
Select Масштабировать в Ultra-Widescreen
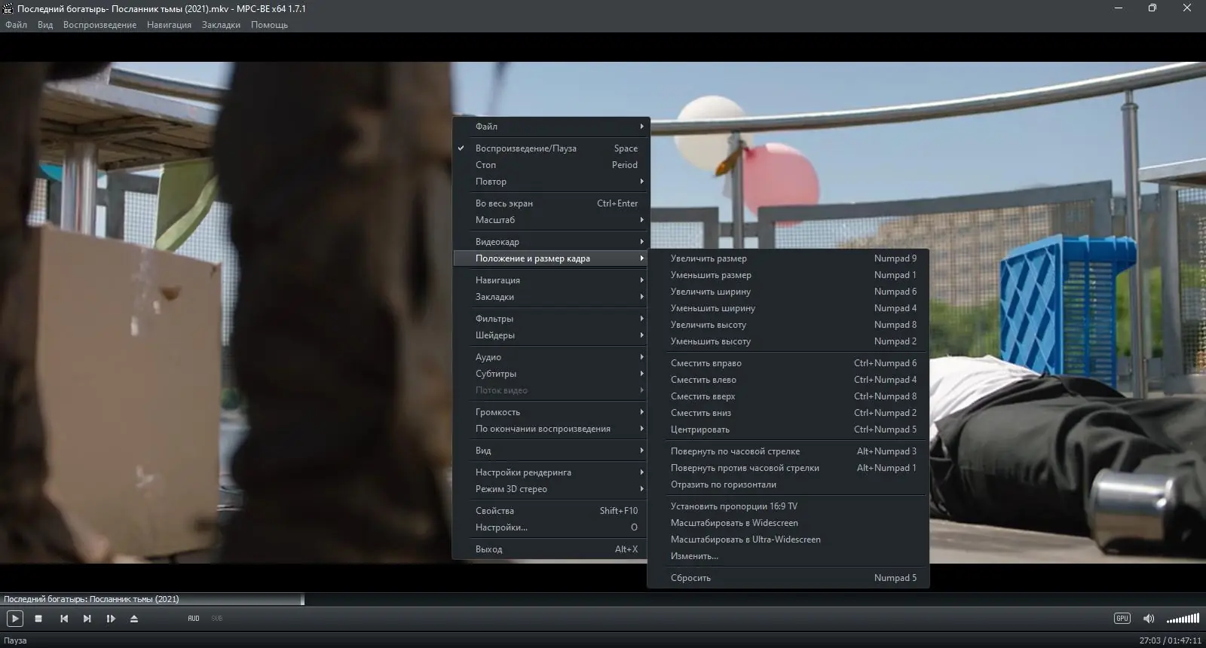[x=788, y=539]
